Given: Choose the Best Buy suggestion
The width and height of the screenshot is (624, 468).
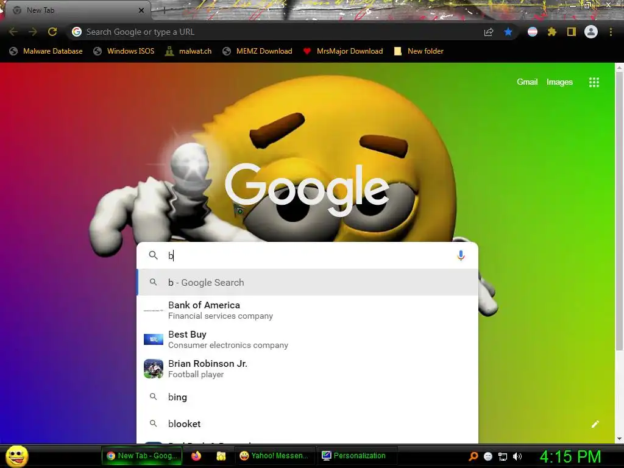Looking at the screenshot, I should tap(307, 339).
